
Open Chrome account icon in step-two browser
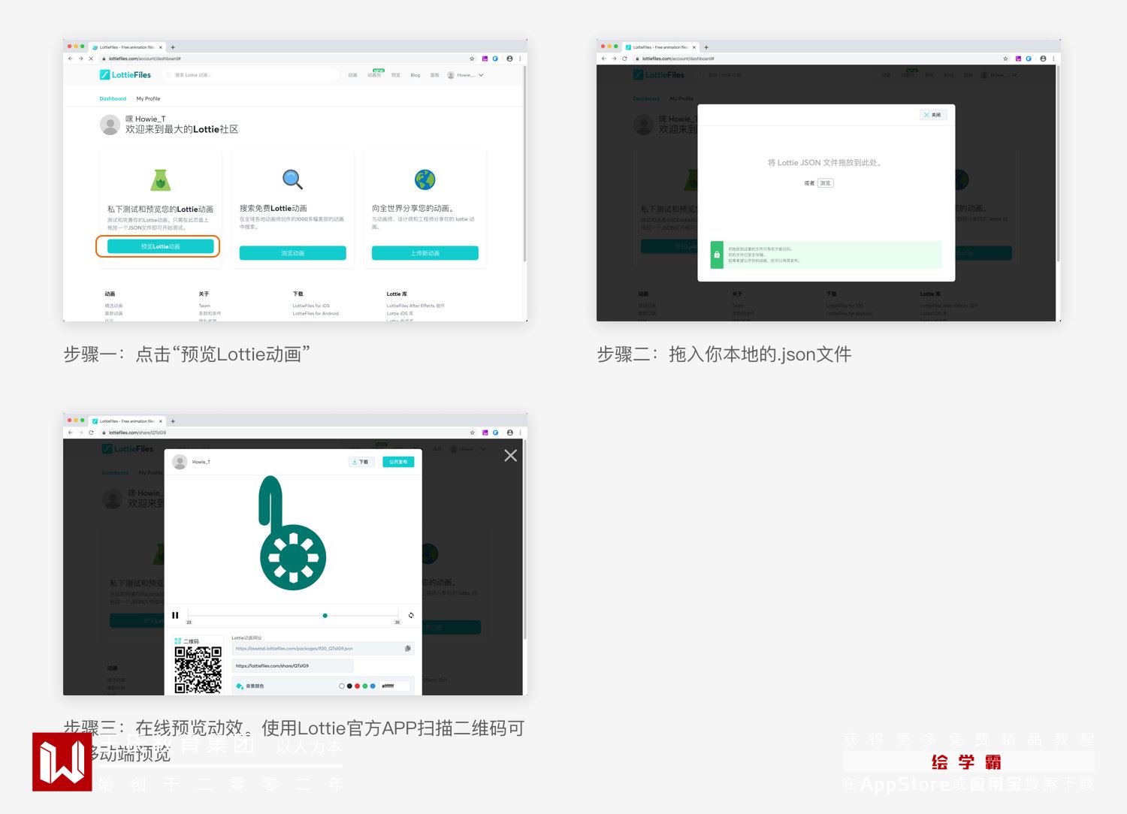click(x=1043, y=59)
